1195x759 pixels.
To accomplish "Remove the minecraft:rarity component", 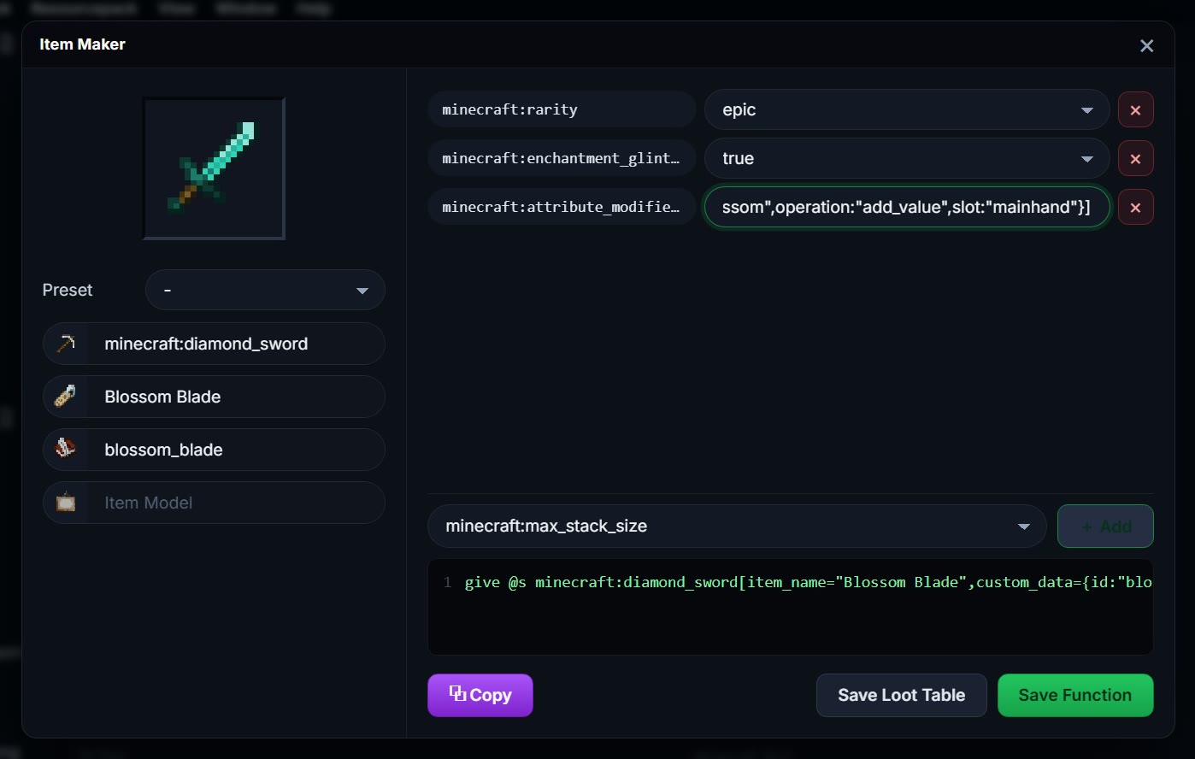I will pos(1135,109).
